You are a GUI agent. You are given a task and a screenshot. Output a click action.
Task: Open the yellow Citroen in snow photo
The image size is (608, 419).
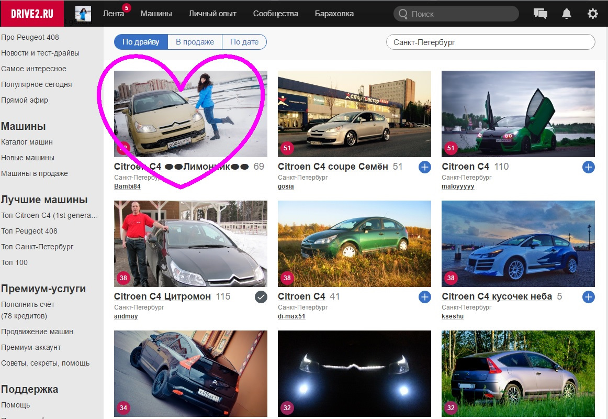(x=190, y=114)
